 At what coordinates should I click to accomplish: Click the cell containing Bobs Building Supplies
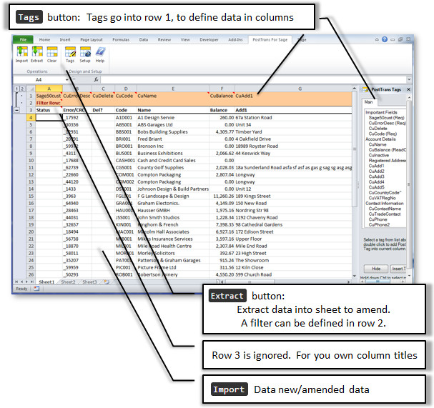(163, 131)
